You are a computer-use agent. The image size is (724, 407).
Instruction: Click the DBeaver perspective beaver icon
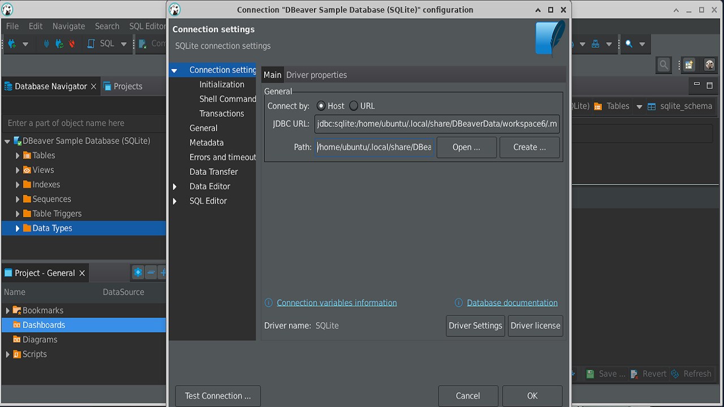[x=709, y=65]
